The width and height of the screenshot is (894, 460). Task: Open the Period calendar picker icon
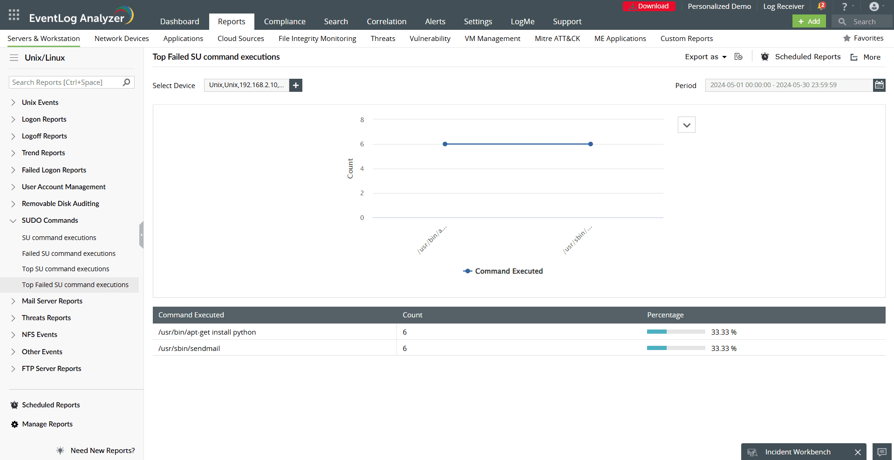(879, 85)
